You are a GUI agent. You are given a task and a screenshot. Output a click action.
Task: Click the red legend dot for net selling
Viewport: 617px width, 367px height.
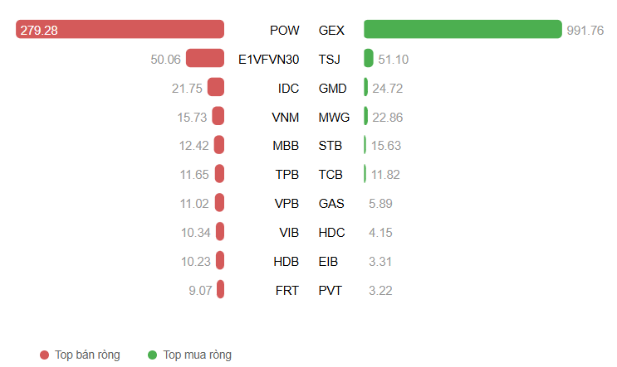pyautogui.click(x=45, y=355)
